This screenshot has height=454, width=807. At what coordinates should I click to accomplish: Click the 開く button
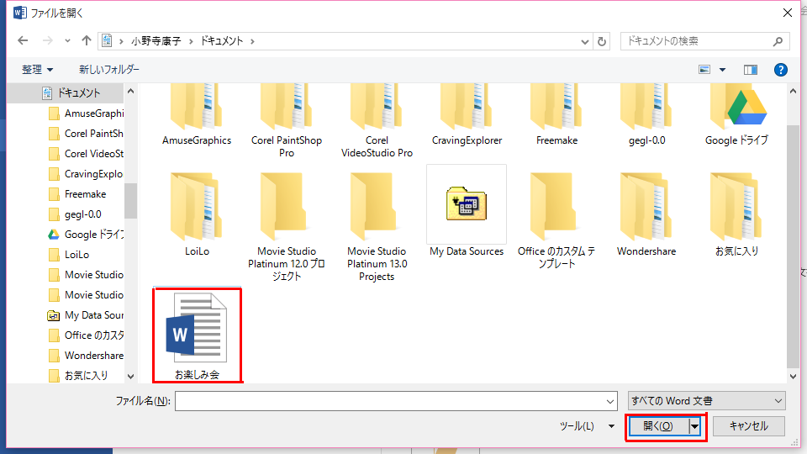pos(658,426)
